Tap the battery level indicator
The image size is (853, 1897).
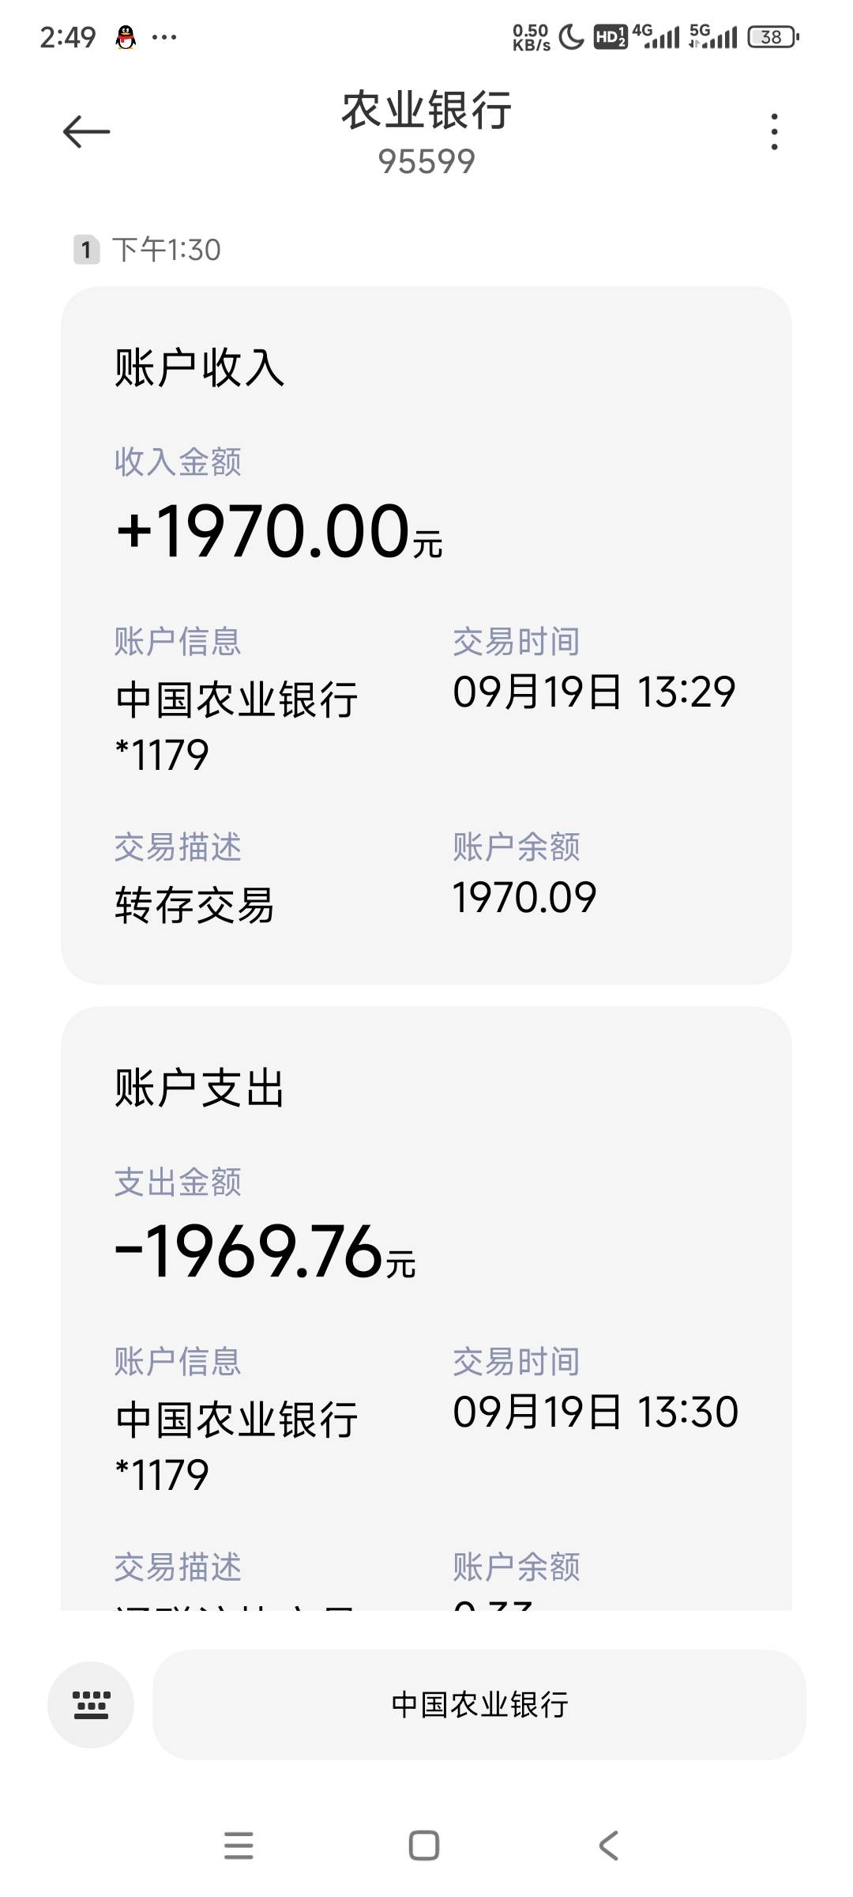point(773,37)
